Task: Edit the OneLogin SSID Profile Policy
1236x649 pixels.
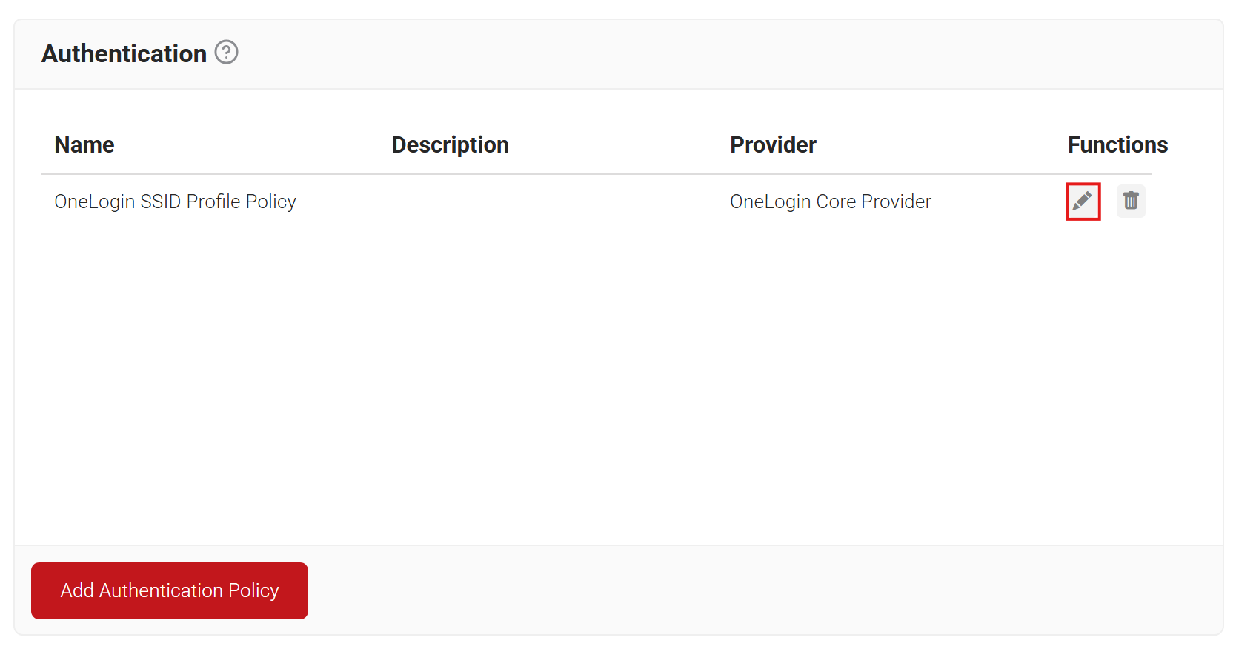Action: coord(1083,201)
